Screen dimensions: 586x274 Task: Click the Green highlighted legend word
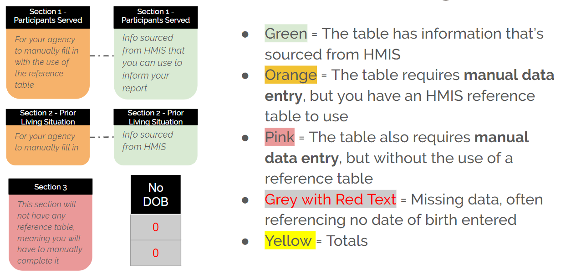click(x=286, y=34)
